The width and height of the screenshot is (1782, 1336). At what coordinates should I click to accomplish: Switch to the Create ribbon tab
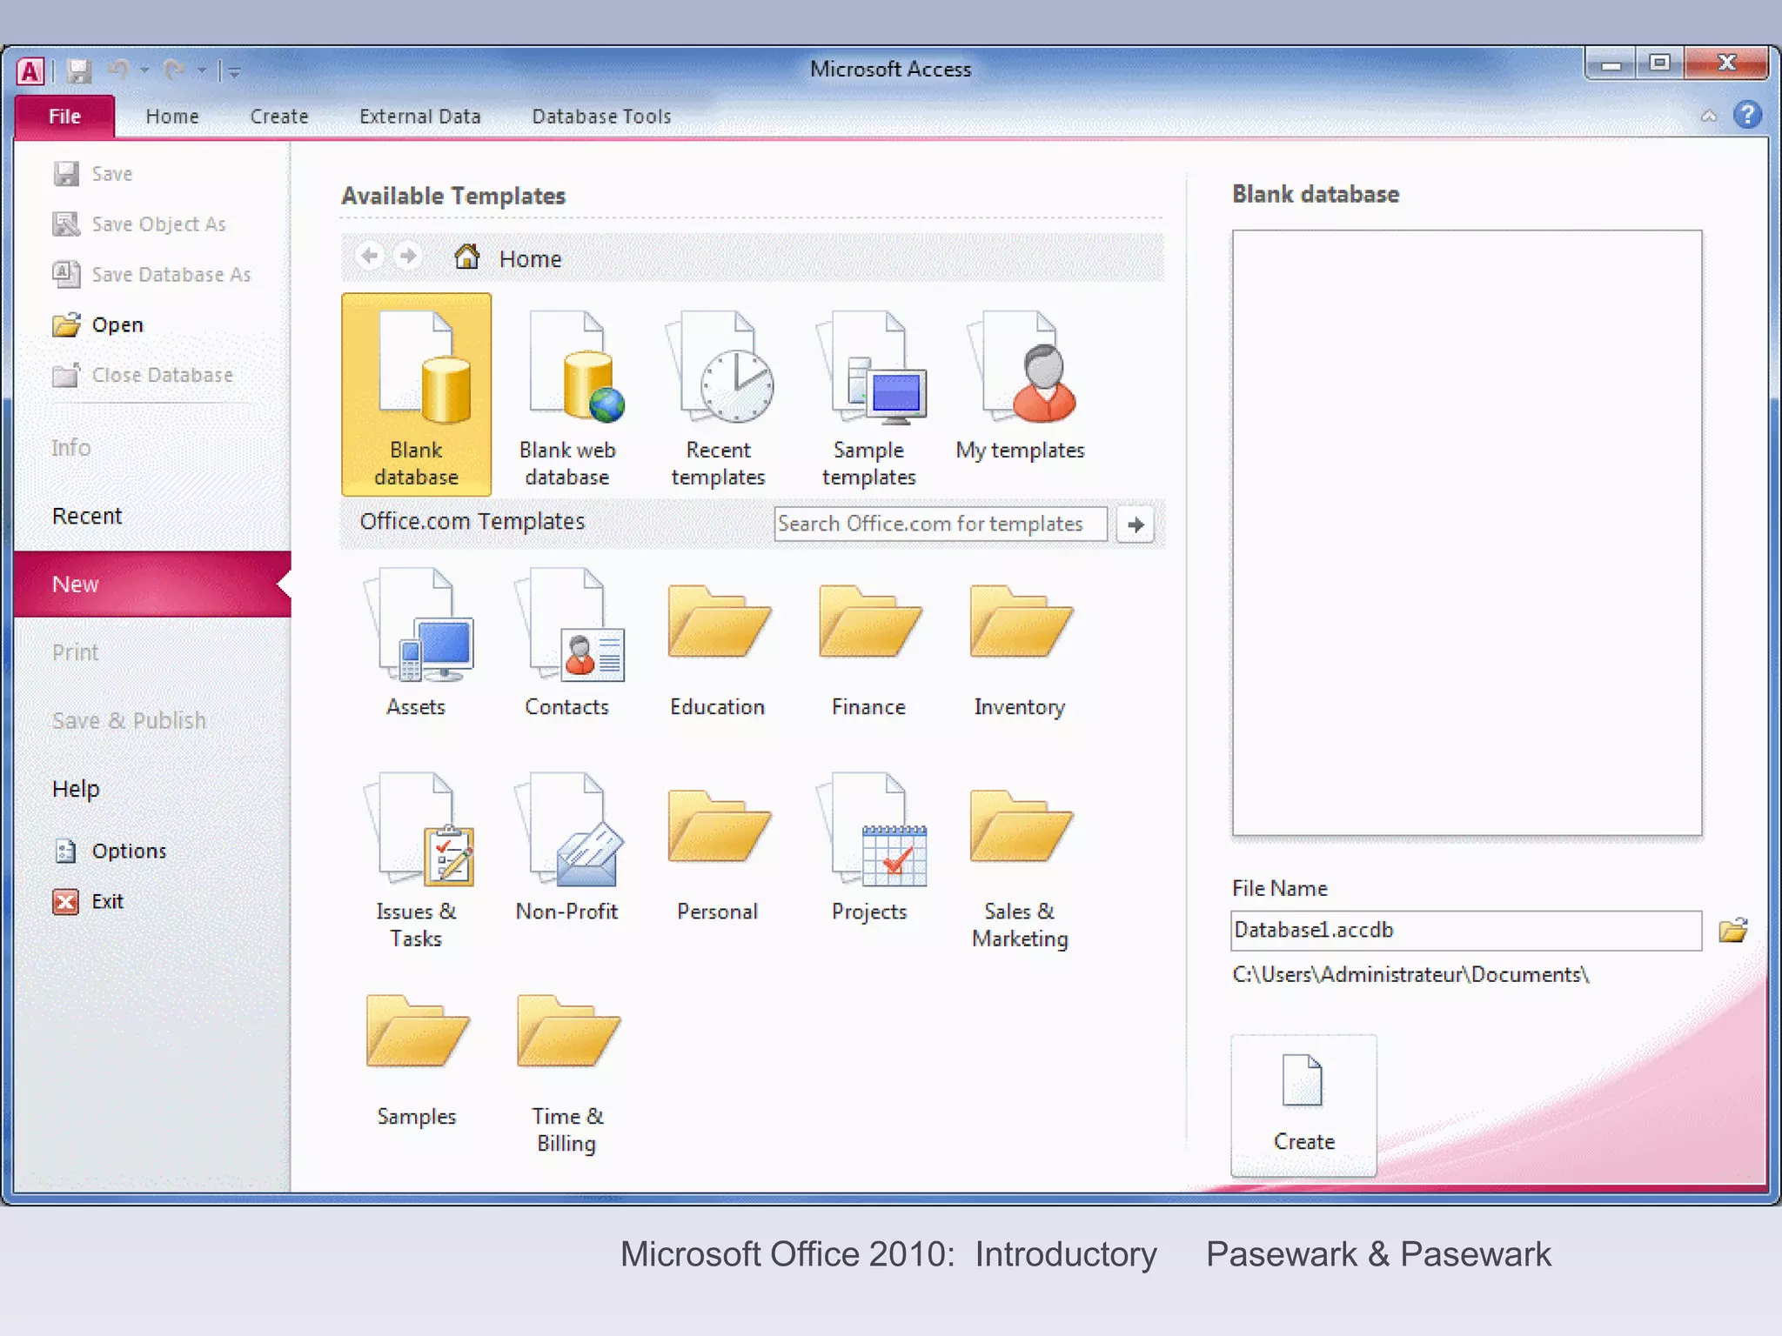coord(279,117)
